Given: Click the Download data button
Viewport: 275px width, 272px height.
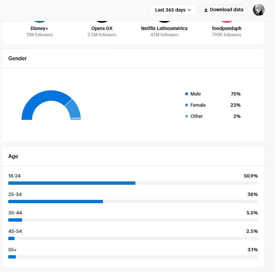Looking at the screenshot, I should point(223,10).
